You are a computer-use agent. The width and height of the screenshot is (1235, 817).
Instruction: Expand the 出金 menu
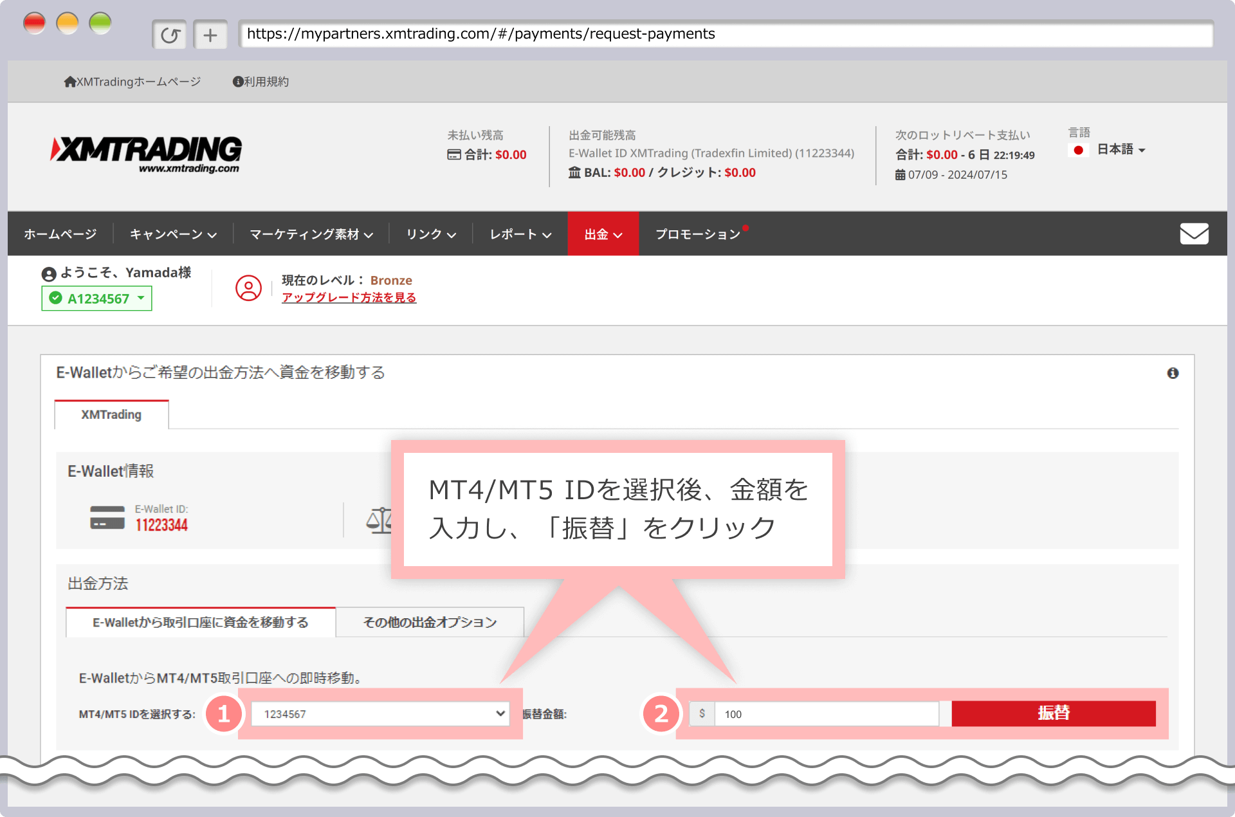603,234
